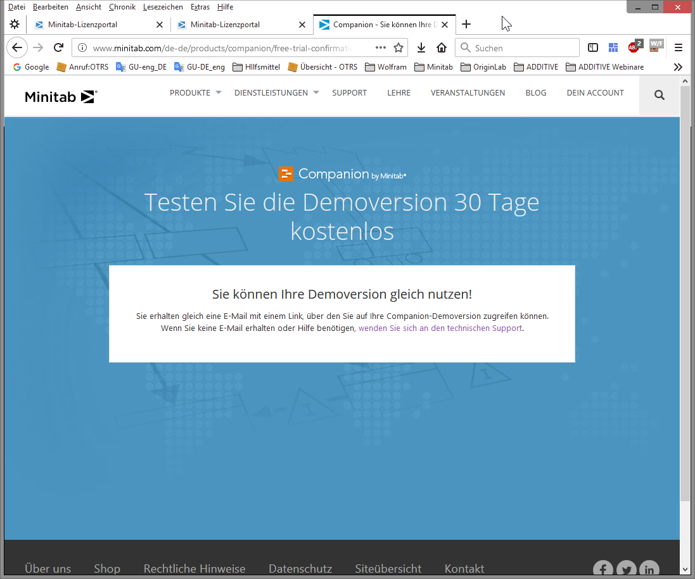Go to the SUPPORT page
This screenshot has height=579, width=695.
click(x=349, y=93)
